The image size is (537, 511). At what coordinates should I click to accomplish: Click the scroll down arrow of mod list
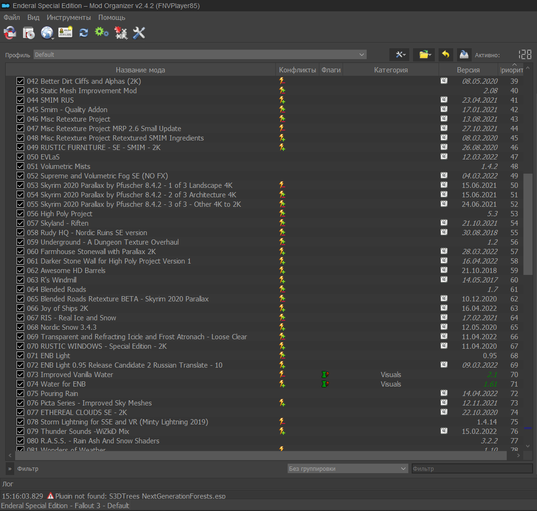(x=528, y=446)
